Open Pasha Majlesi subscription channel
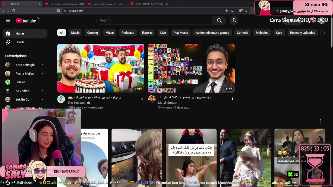Screen dimensions: 333x187 (25, 74)
